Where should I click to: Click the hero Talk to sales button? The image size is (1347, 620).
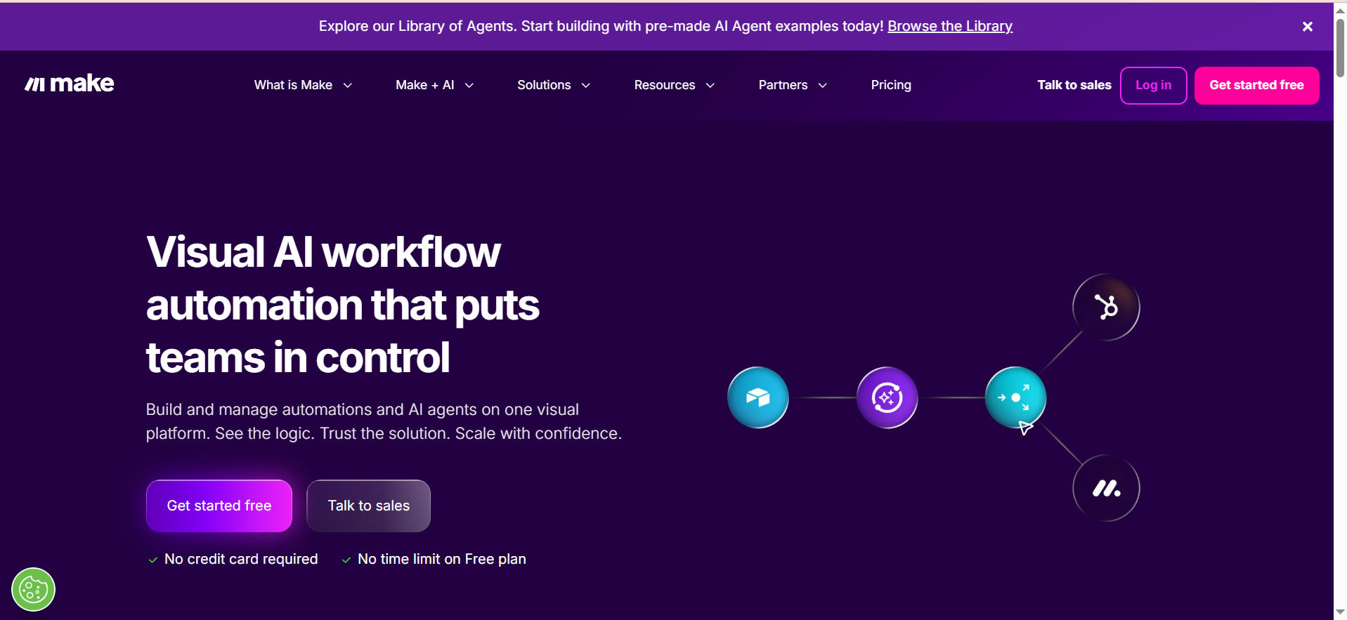click(x=369, y=506)
